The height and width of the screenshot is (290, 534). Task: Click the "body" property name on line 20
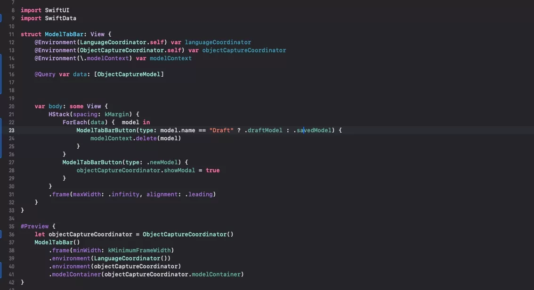[56, 106]
